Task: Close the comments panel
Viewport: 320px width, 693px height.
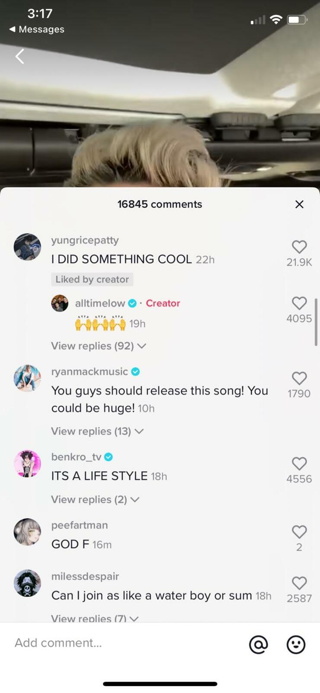Action: (299, 204)
